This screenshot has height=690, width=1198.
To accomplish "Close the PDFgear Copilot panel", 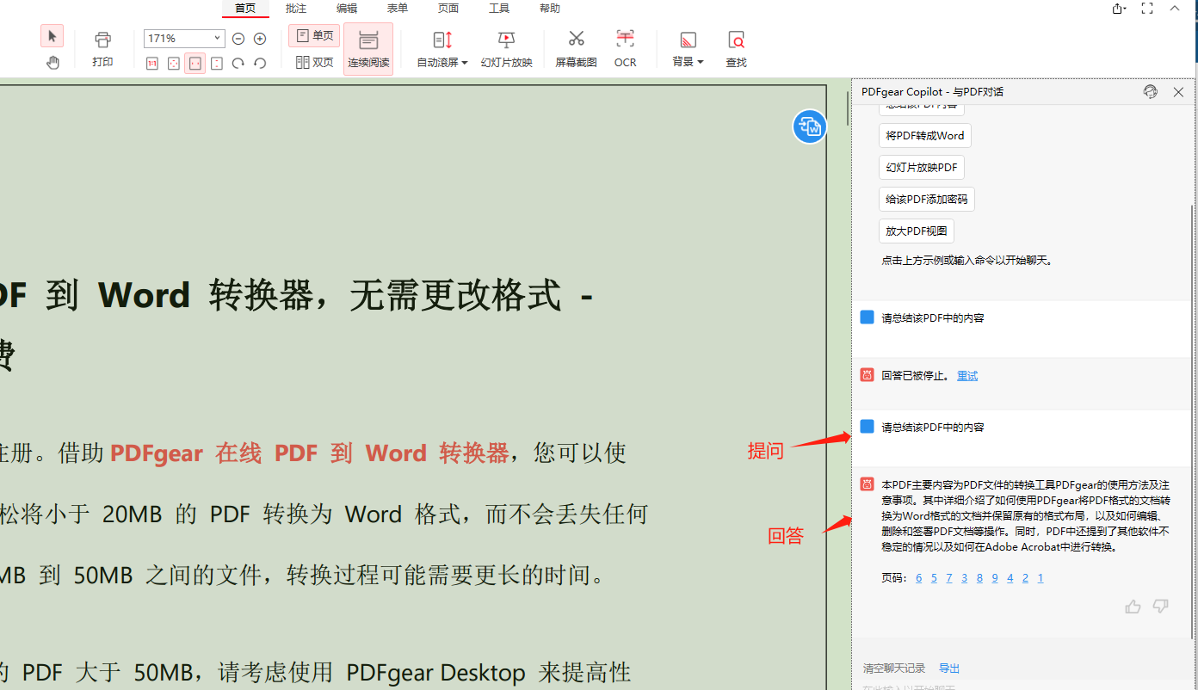I will [x=1179, y=92].
